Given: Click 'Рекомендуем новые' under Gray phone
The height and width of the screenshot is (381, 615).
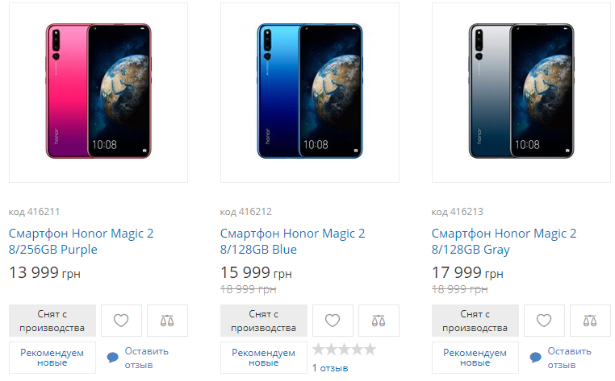Looking at the screenshot, I should pyautogui.click(x=475, y=358).
